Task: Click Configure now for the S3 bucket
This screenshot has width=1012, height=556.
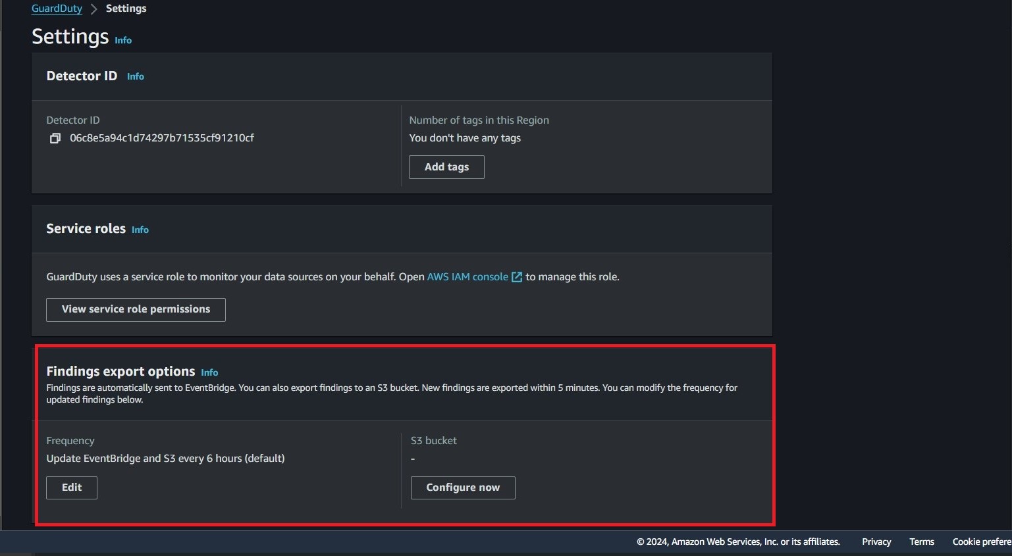Action: coord(463,488)
